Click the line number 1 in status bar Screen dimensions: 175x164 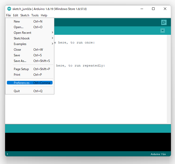7,154
